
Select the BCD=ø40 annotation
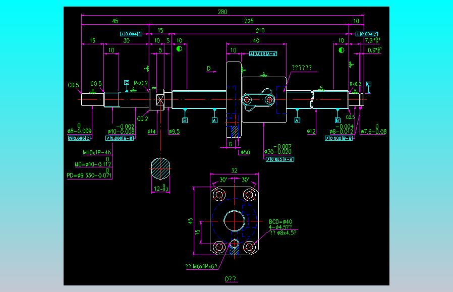pos(280,222)
